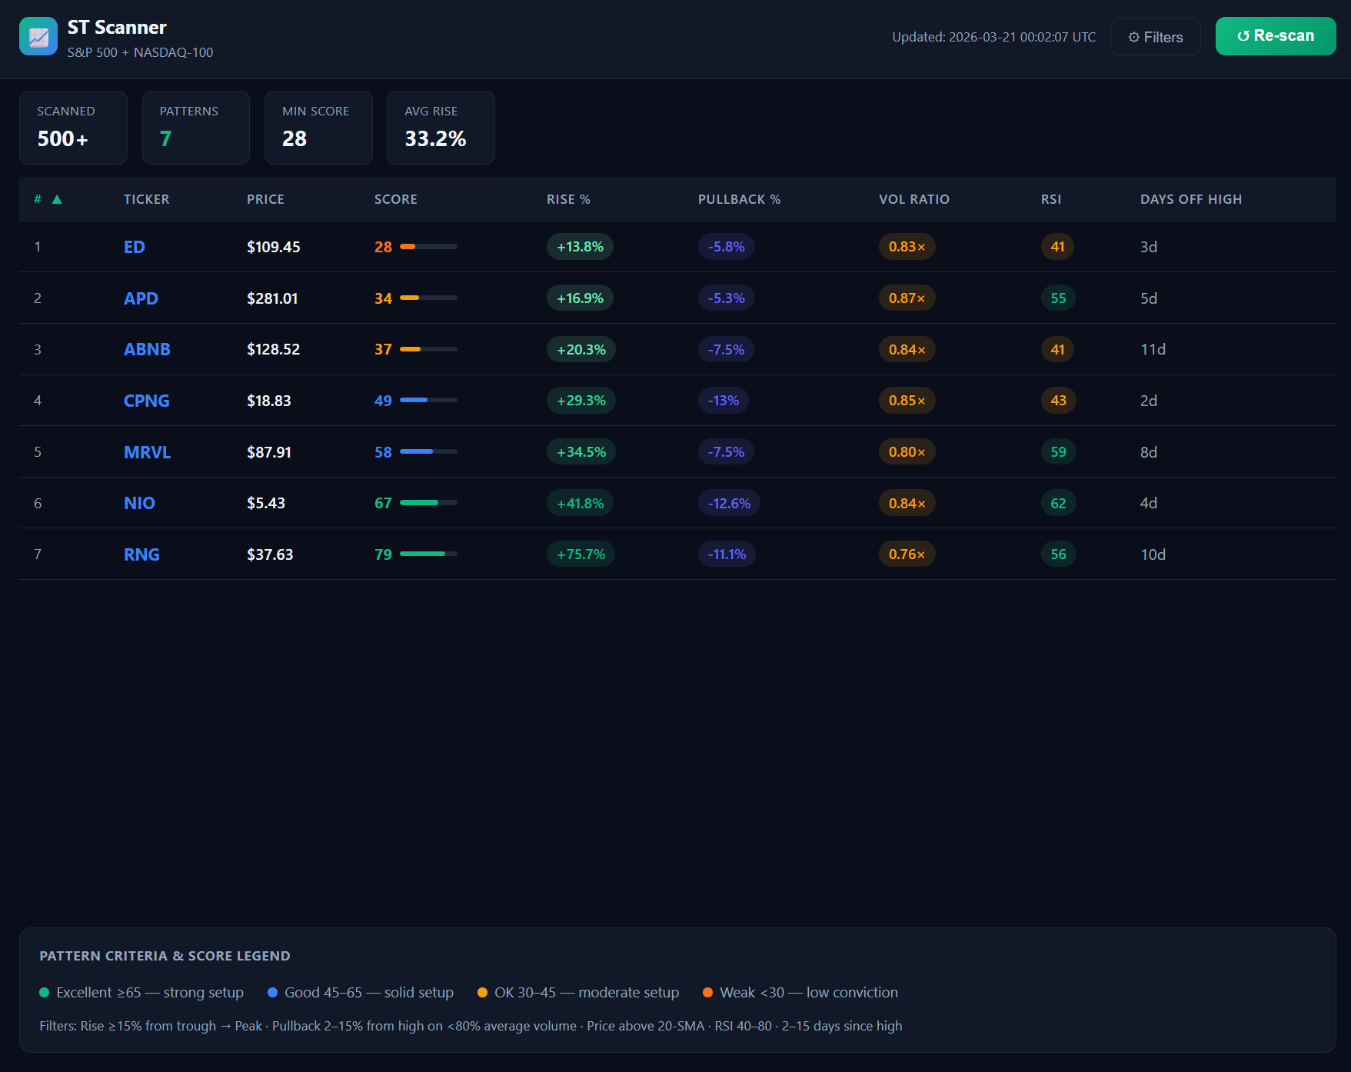Sort by the # column ascending arrow
Image resolution: width=1351 pixels, height=1072 pixels.
coord(57,199)
